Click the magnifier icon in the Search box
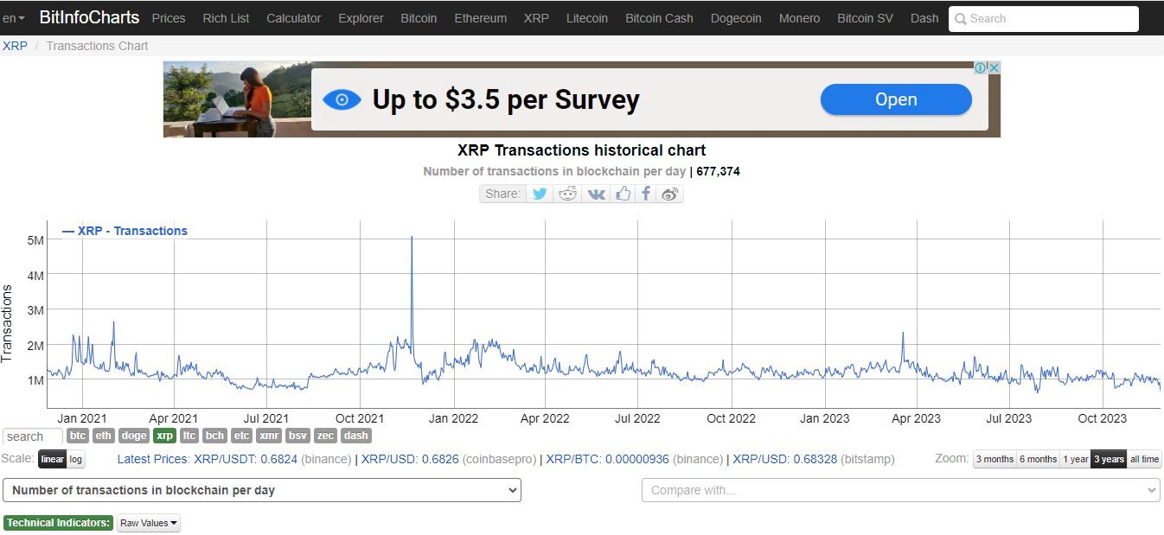 pyautogui.click(x=960, y=19)
